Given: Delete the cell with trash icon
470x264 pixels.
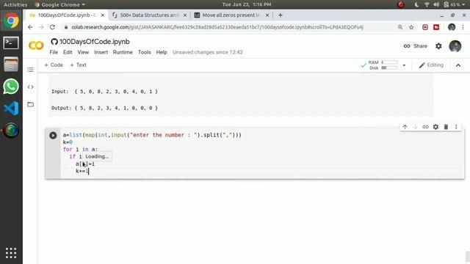Looking at the screenshot, I should click(x=446, y=127).
